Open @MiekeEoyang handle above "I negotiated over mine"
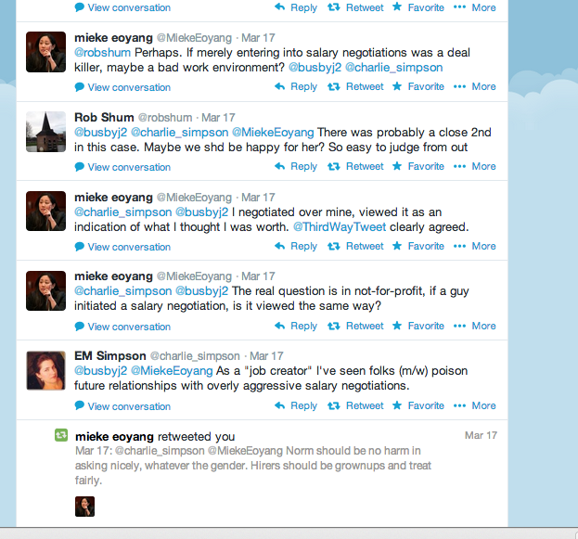Screen dimensions: 578x539 (194, 198)
